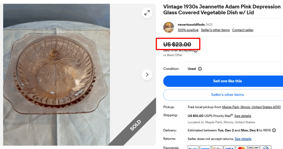This screenshot has height=149, width=283.
Task: Open the Condition info icon
Action: (200, 69)
